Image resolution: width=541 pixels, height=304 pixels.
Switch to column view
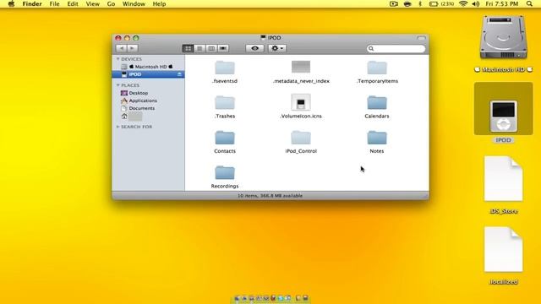pyautogui.click(x=211, y=49)
